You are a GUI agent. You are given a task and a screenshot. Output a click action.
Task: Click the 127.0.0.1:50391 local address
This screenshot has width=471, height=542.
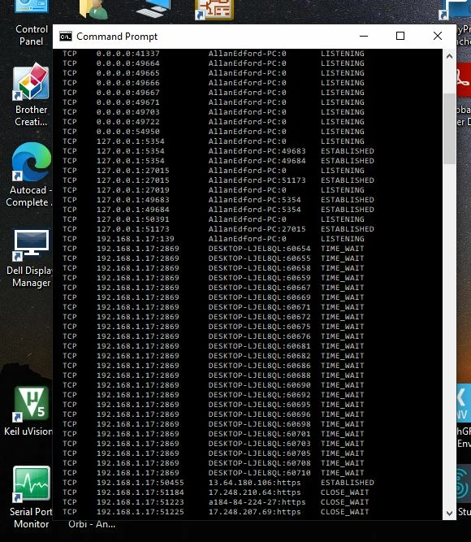point(132,219)
